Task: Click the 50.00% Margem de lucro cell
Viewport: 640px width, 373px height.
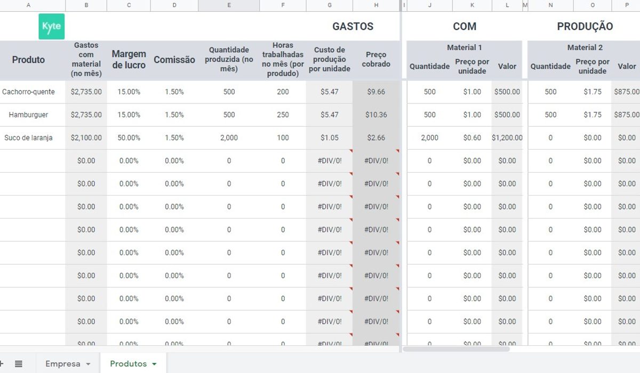Action: coord(128,137)
